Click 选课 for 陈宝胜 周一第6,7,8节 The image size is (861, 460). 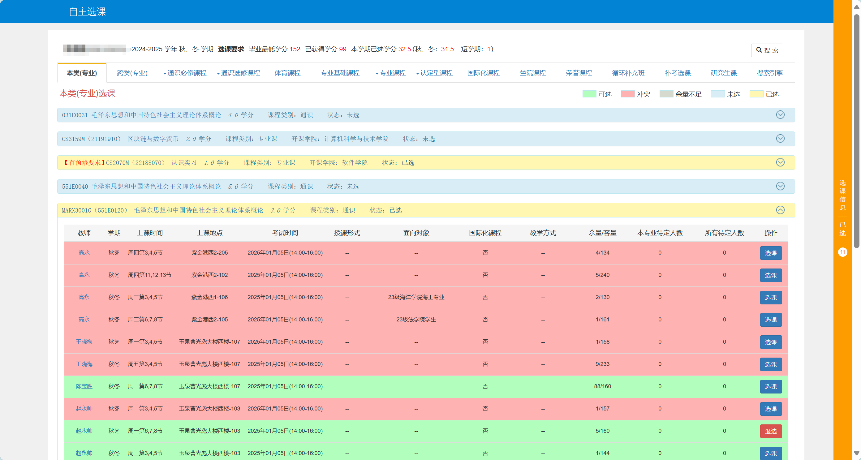[x=771, y=387]
